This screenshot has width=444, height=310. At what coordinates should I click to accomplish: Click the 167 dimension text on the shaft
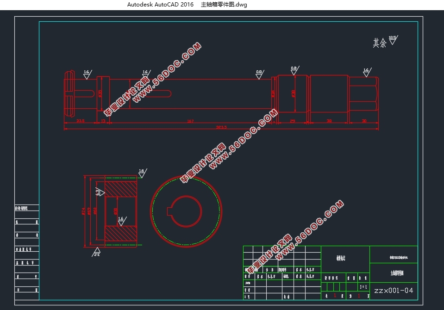(x=190, y=121)
